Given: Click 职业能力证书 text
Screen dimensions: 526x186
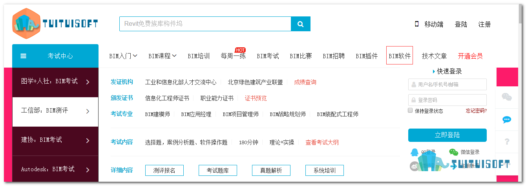Looking at the screenshot, I should [x=217, y=98].
